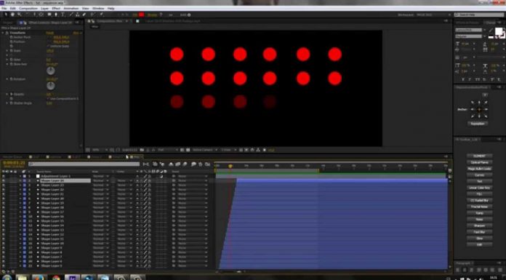Select the Zoom magnifier tool
Image resolution: width=506 pixels, height=280 pixels.
[20, 15]
